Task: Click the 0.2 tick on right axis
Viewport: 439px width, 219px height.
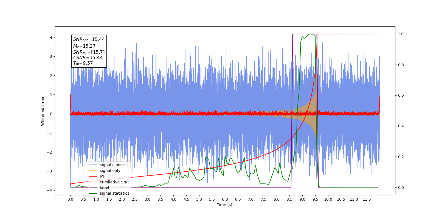Action: tap(401, 157)
